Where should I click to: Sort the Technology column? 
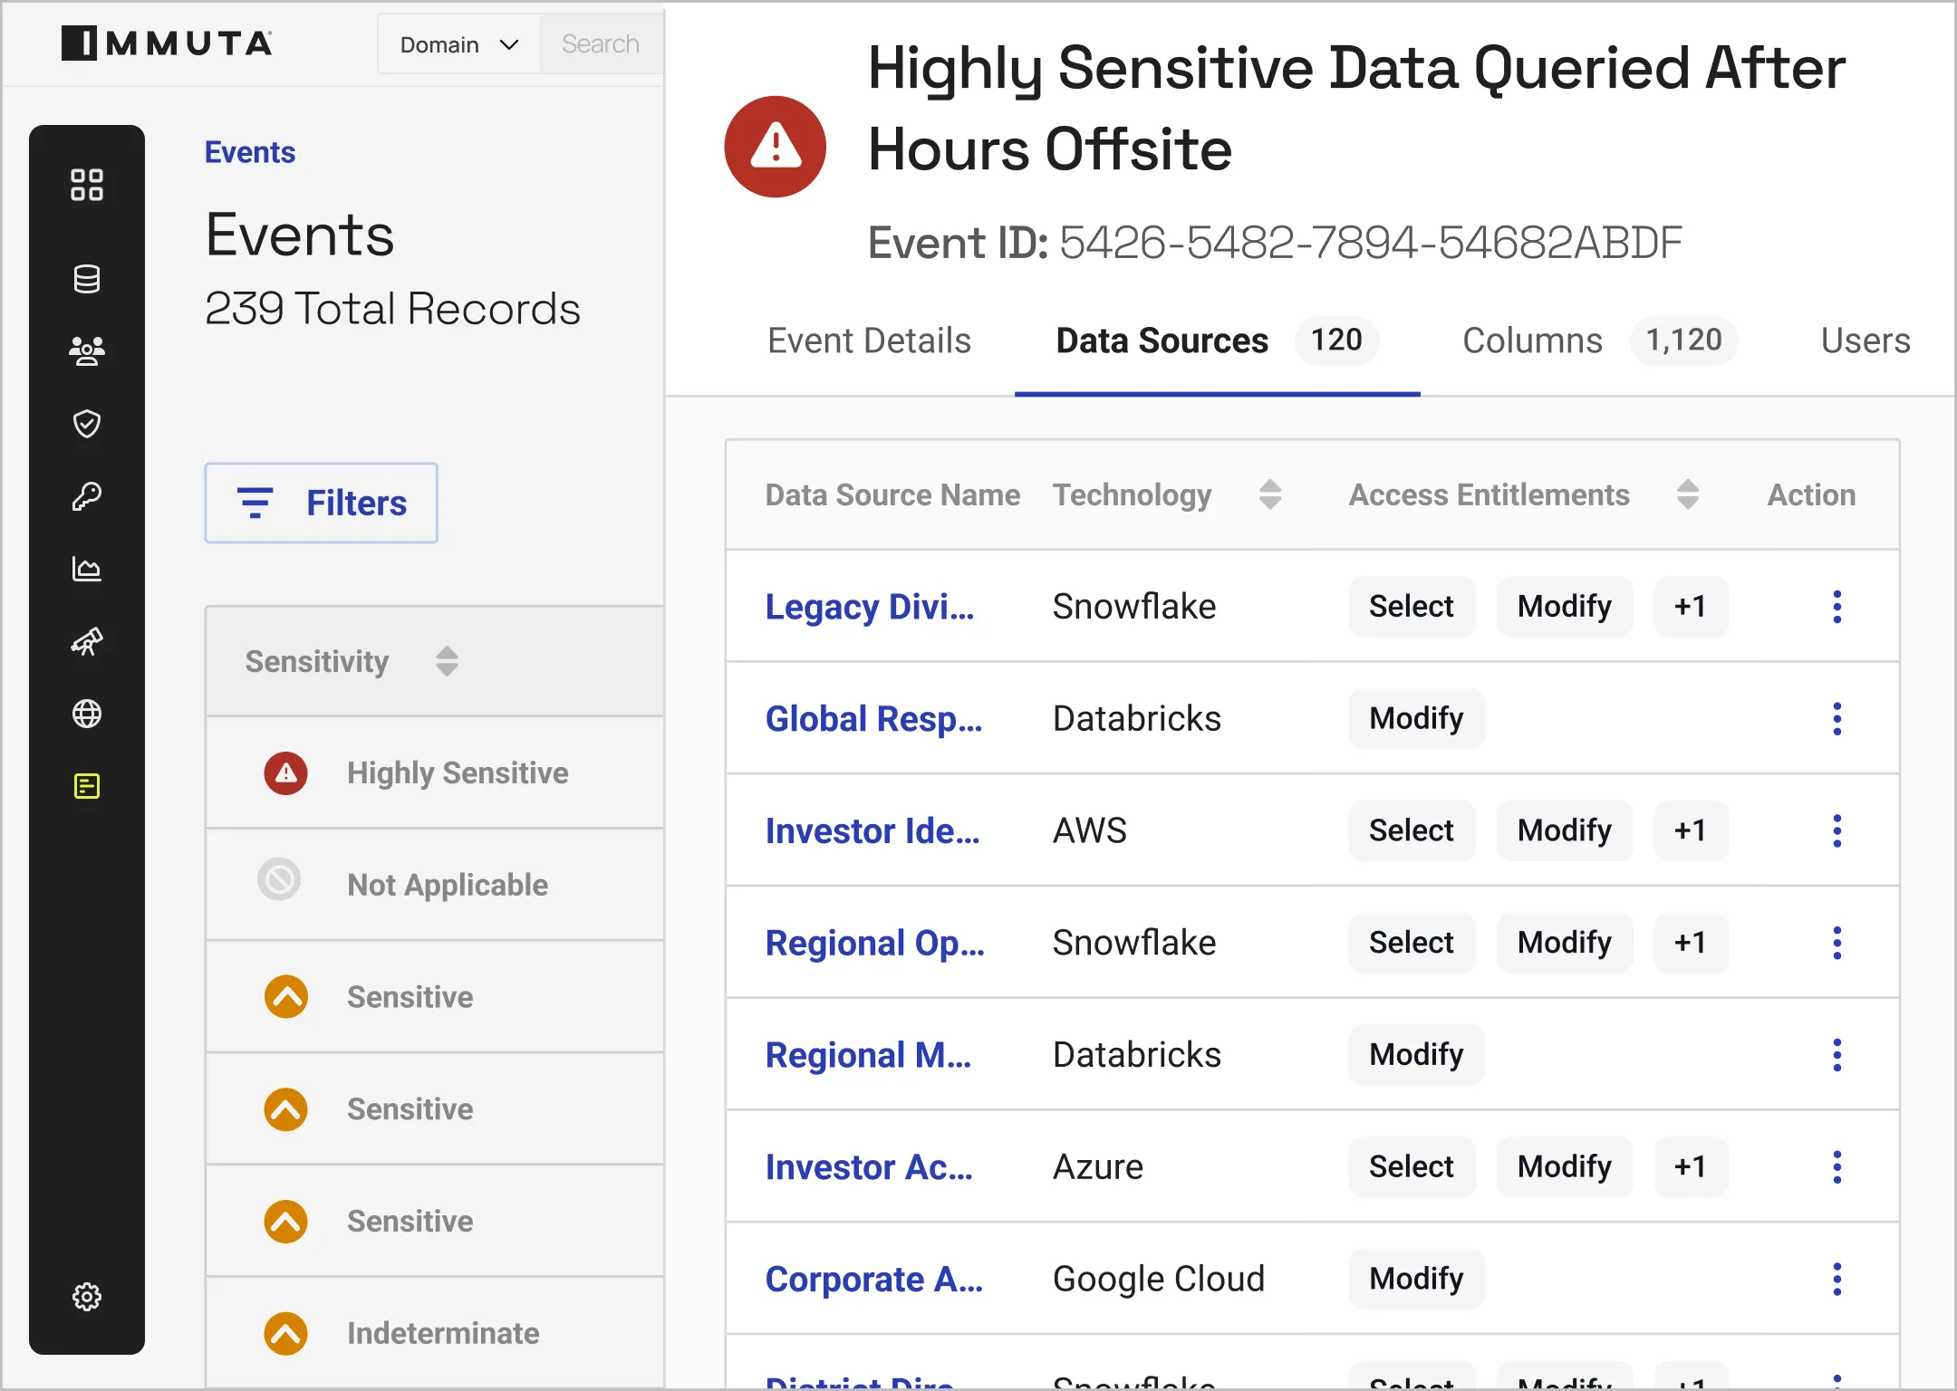pyautogui.click(x=1270, y=494)
